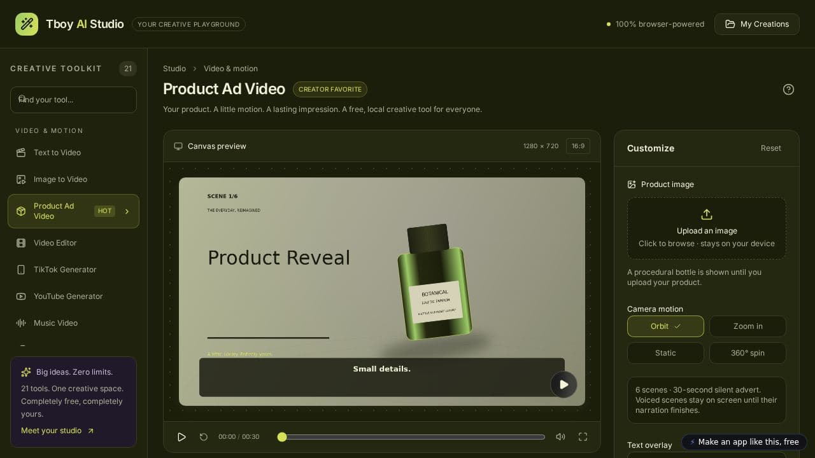The image size is (815, 458).
Task: Click the Upload an image drop zone
Action: tap(707, 228)
